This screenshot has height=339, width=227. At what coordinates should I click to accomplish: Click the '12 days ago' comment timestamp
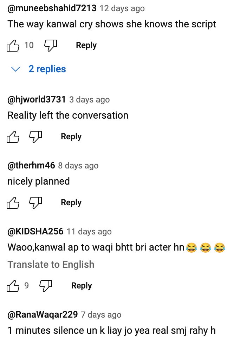tap(122, 9)
